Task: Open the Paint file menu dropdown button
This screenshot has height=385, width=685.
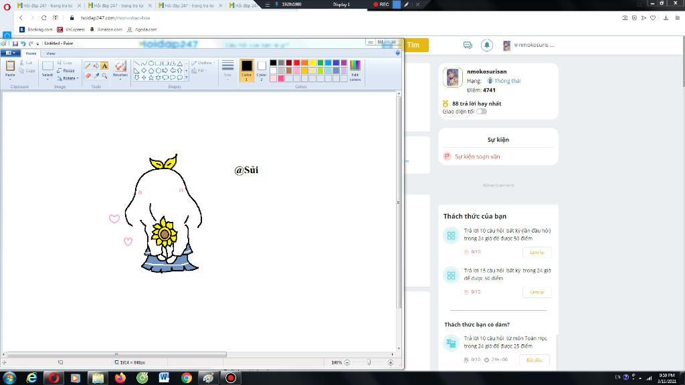Action: point(11,53)
